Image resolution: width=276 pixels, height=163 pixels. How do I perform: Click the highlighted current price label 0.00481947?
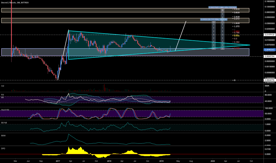click(270, 50)
